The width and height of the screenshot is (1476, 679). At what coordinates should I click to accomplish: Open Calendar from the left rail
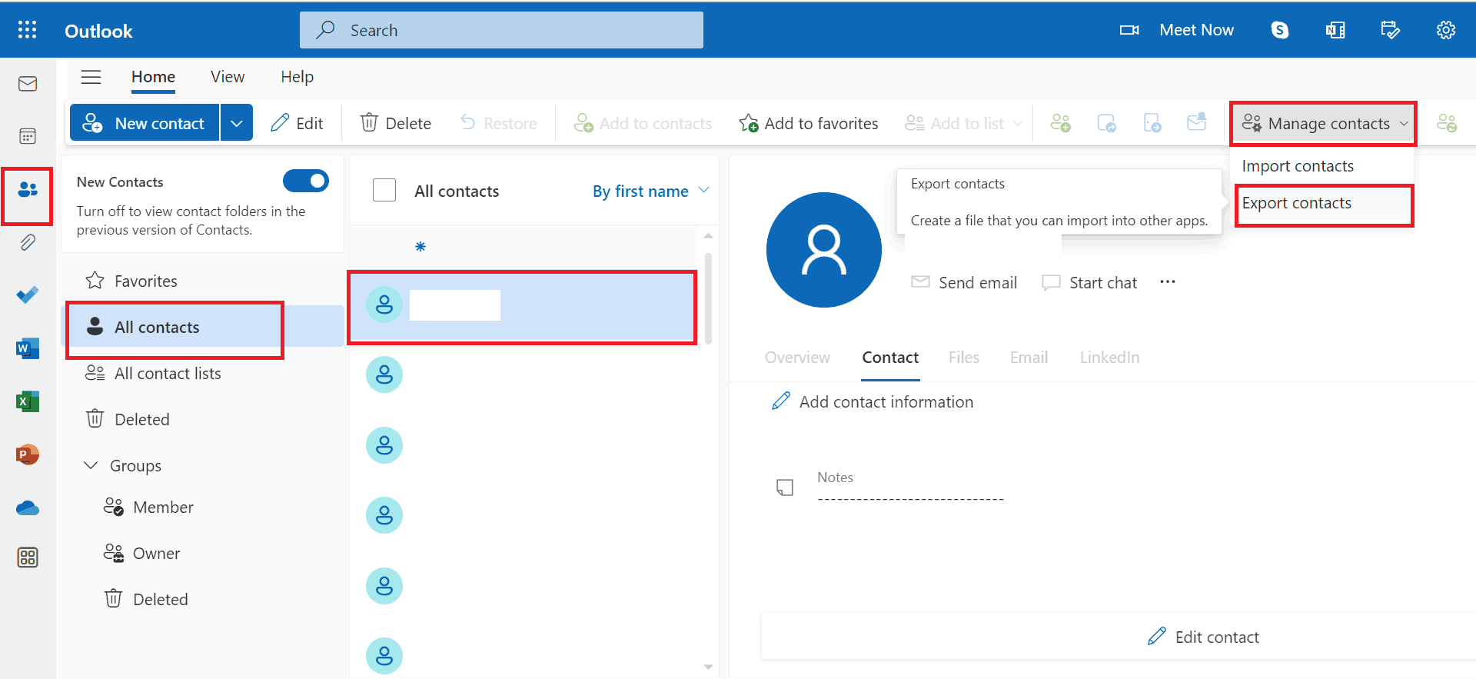tap(28, 137)
